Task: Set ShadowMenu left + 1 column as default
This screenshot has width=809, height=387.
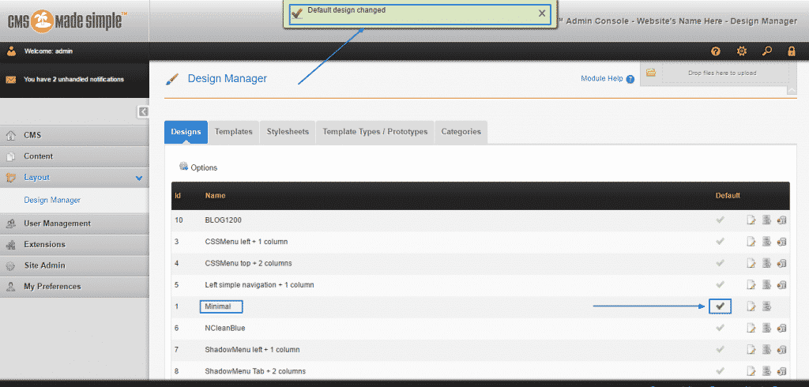Action: click(x=721, y=350)
